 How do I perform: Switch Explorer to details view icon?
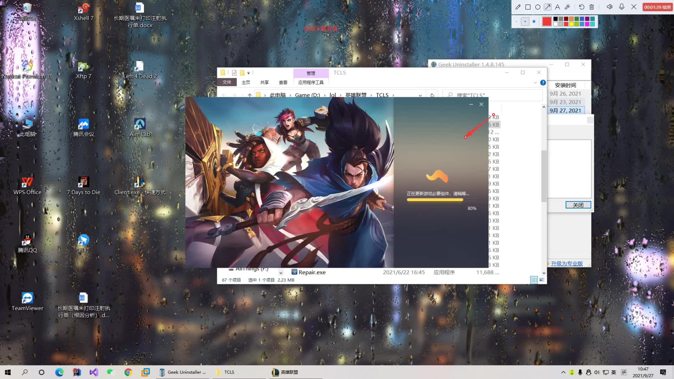pos(534,280)
